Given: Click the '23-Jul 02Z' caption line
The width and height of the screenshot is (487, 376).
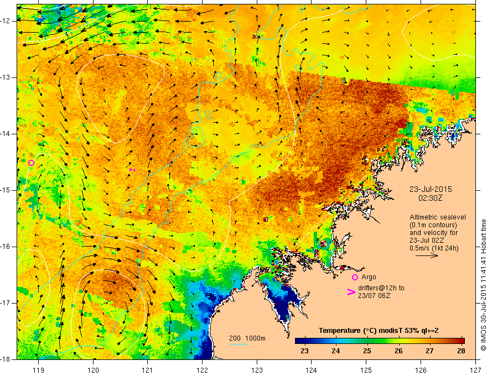Looking at the screenshot, I should point(427,241).
